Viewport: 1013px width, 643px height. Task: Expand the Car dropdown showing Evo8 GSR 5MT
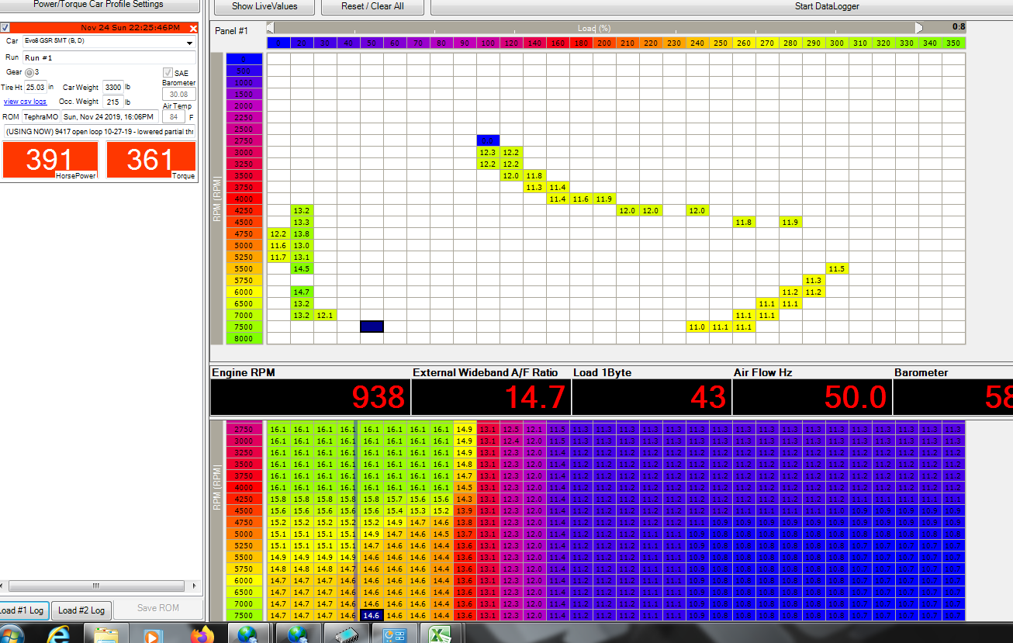189,42
